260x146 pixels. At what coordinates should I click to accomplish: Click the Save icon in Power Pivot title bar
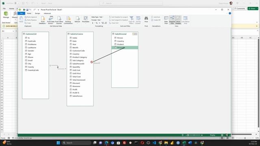click(x=27, y=10)
